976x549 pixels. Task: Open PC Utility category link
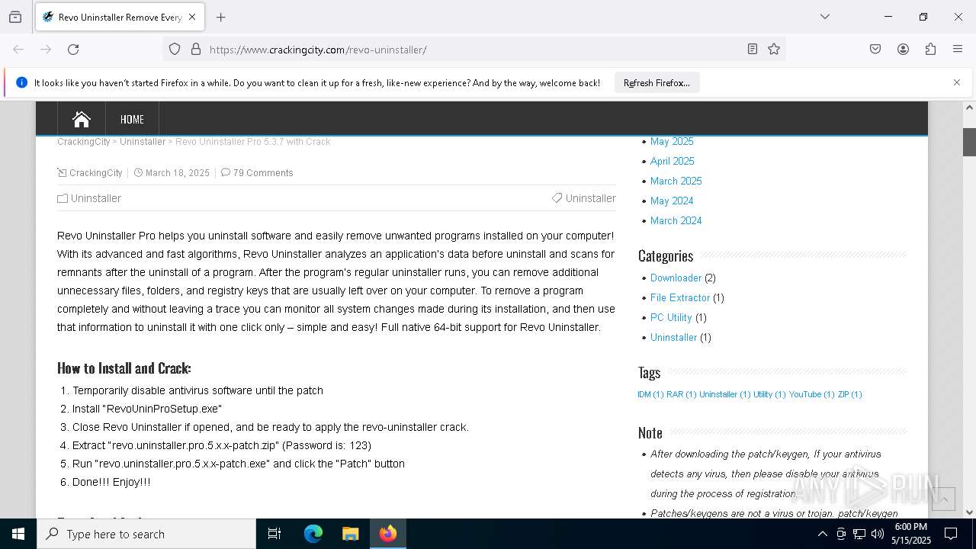[671, 318]
